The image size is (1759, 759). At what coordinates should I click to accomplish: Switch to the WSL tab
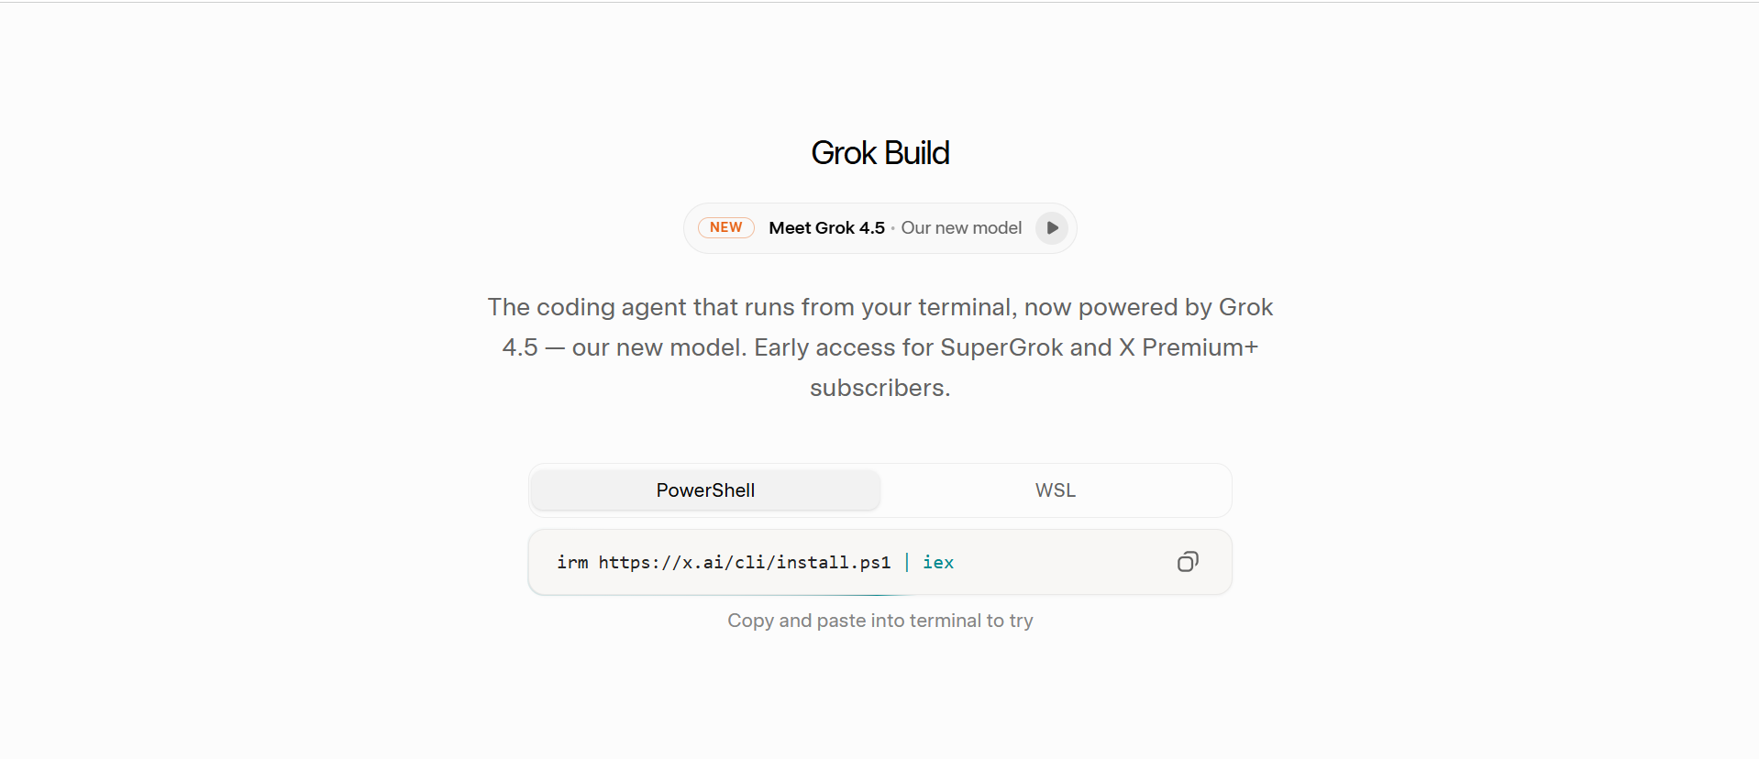(1056, 490)
